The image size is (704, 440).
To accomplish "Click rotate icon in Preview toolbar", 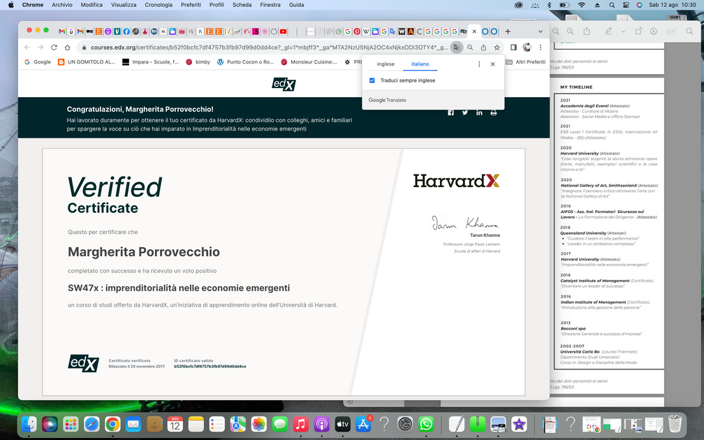I will (638, 31).
